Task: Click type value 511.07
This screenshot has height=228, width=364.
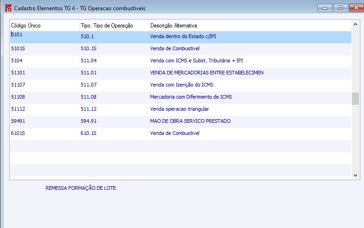Action: (x=89, y=85)
